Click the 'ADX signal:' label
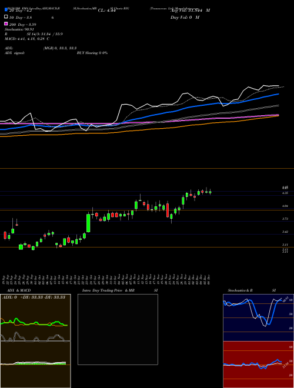The height and width of the screenshot is (388, 294). pyautogui.click(x=15, y=53)
